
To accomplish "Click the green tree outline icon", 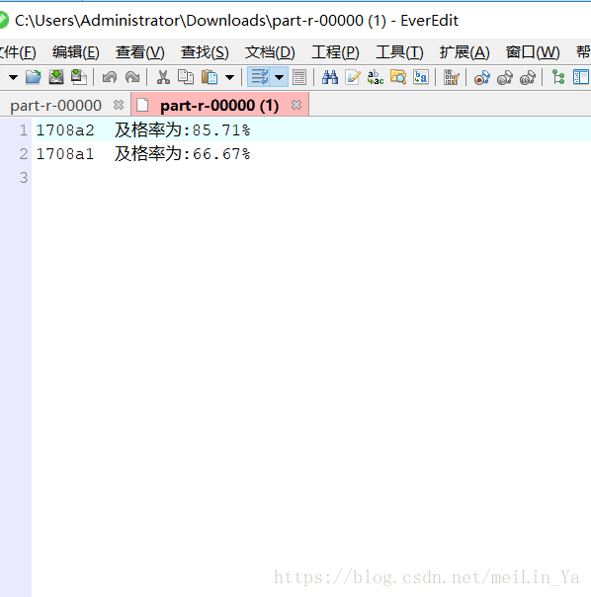I will tap(558, 77).
